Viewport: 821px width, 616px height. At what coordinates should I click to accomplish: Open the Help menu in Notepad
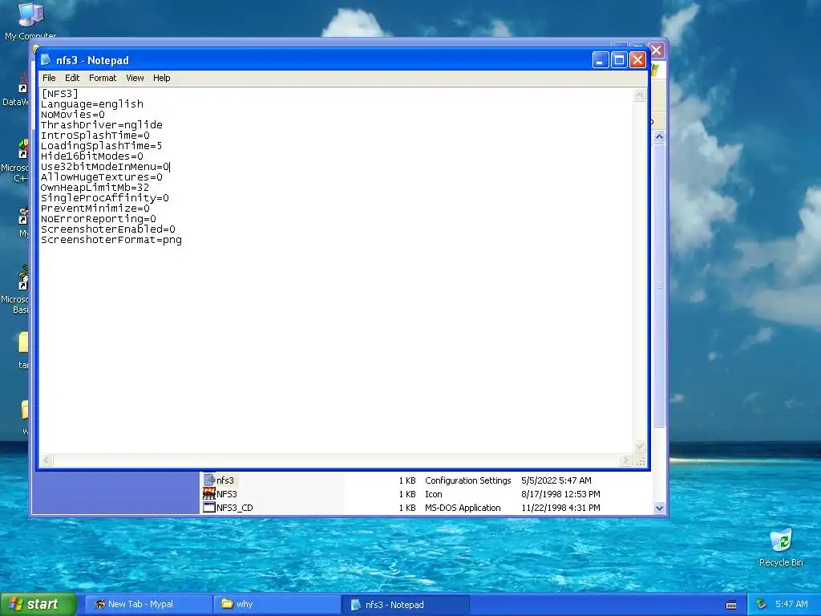coord(162,78)
